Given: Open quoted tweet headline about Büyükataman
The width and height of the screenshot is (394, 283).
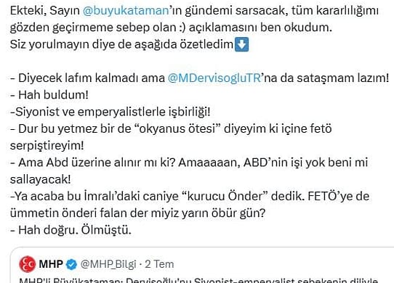Looking at the screenshot, I should coord(198,280).
